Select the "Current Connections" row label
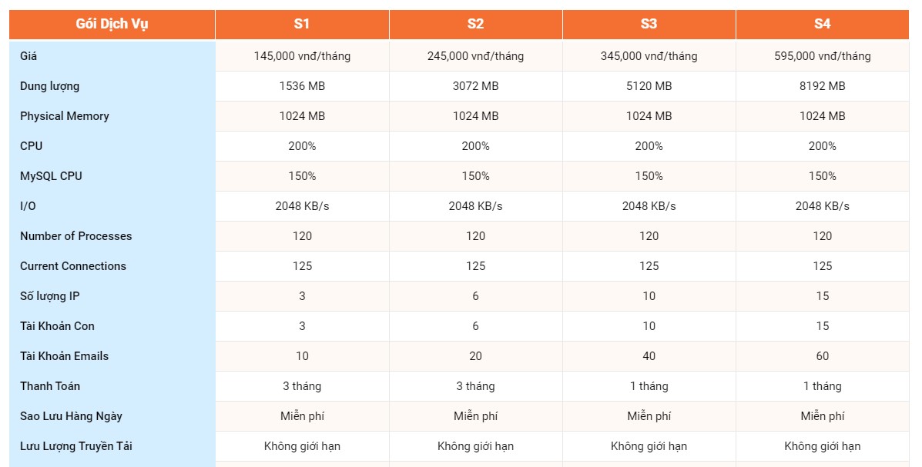The image size is (922, 467). pos(73,266)
